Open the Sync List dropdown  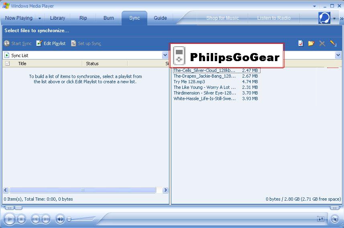pos(165,55)
